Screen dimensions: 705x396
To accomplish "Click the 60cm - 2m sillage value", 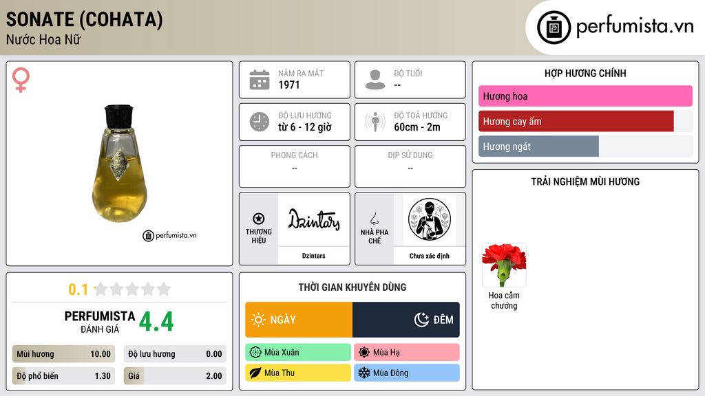I will [417, 127].
